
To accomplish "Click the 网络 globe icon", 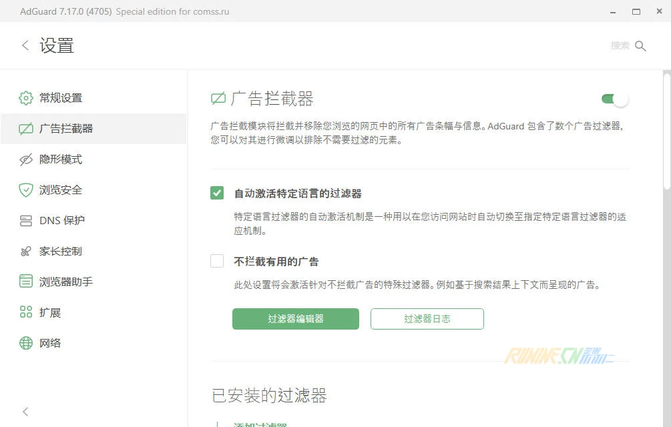I will click(26, 343).
